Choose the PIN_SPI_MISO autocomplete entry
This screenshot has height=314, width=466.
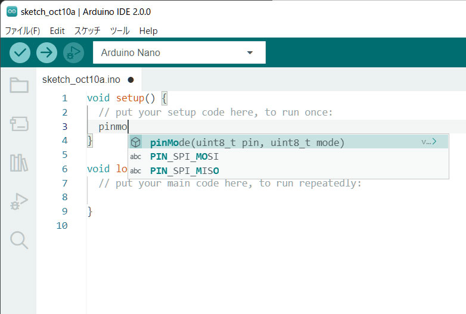pyautogui.click(x=288, y=171)
